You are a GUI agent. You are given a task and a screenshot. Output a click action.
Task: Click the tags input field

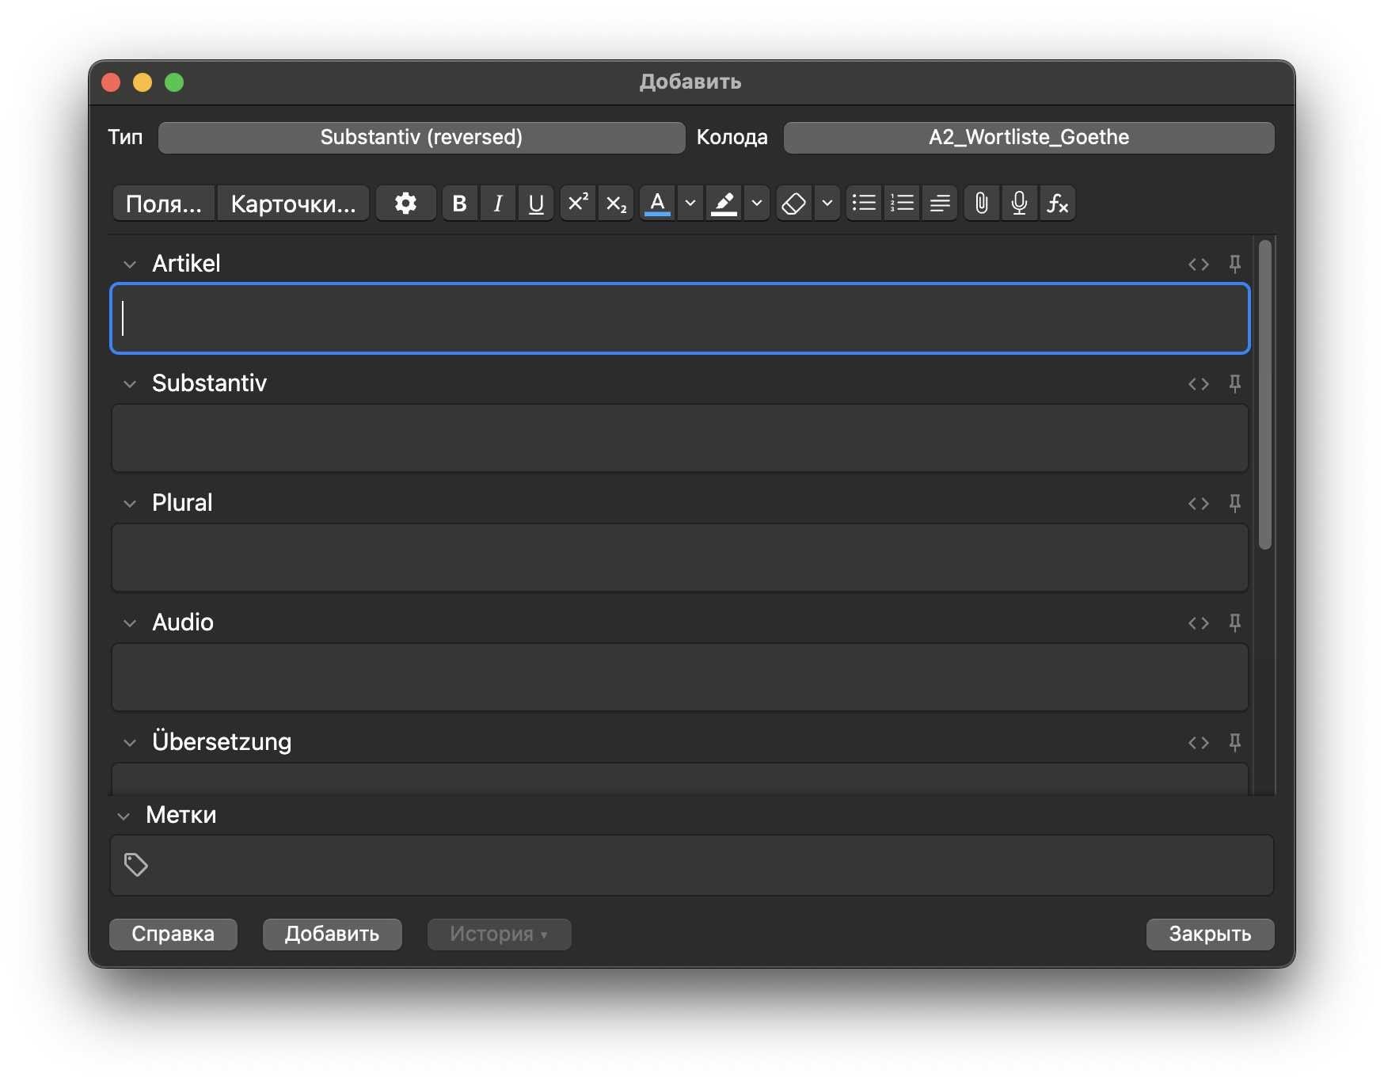click(692, 865)
